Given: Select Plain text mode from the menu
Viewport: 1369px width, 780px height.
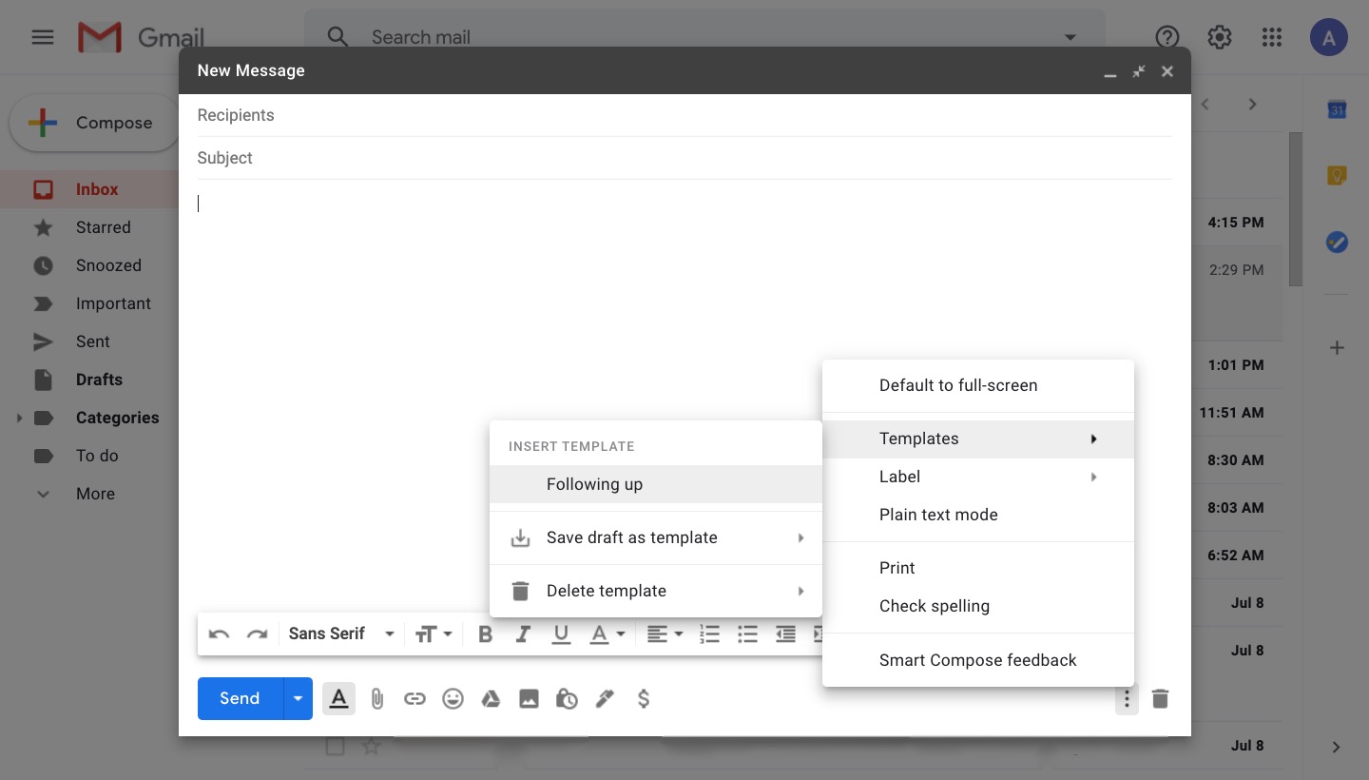Looking at the screenshot, I should click(938, 515).
